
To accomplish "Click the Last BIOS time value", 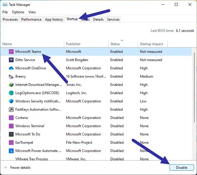I will tap(185, 31).
